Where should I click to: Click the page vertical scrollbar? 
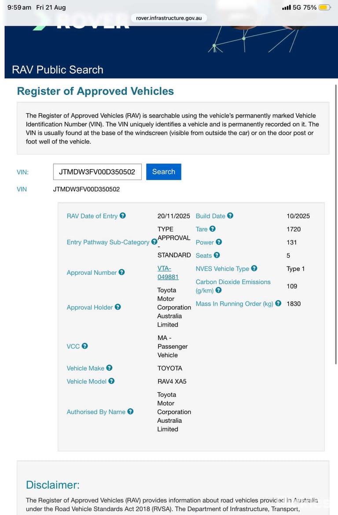336,224
